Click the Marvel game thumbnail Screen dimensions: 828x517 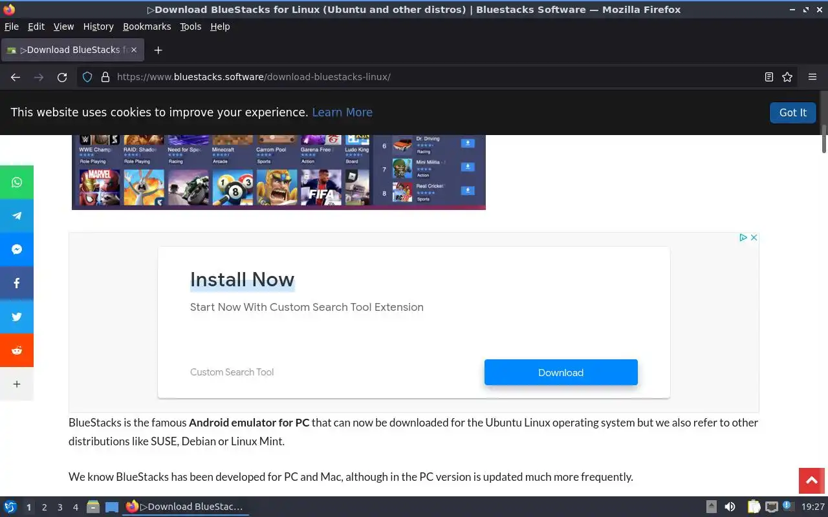tap(100, 187)
